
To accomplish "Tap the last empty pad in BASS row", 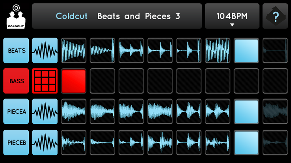I will pos(275,81).
